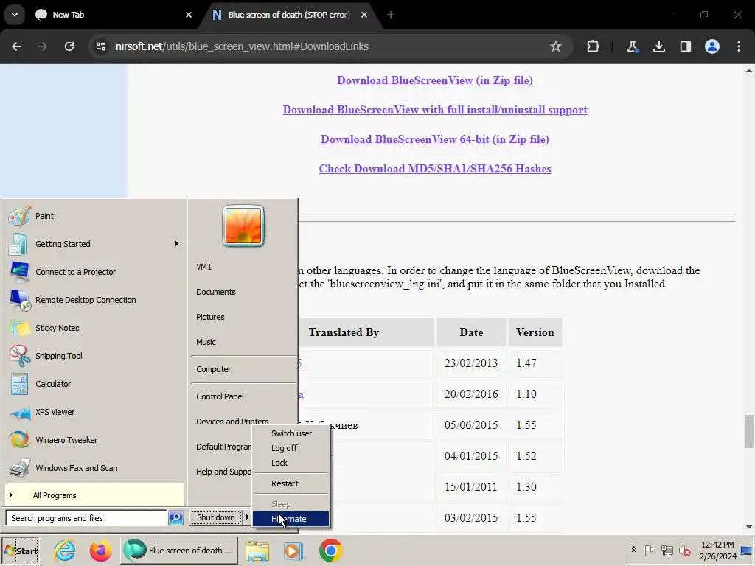Click the user account picture

point(243,226)
